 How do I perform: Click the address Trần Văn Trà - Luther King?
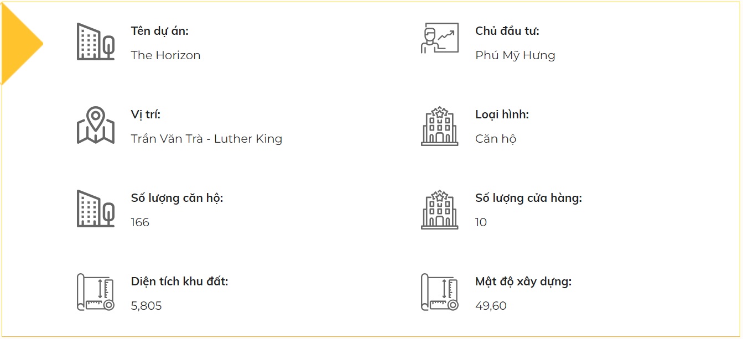click(x=206, y=139)
